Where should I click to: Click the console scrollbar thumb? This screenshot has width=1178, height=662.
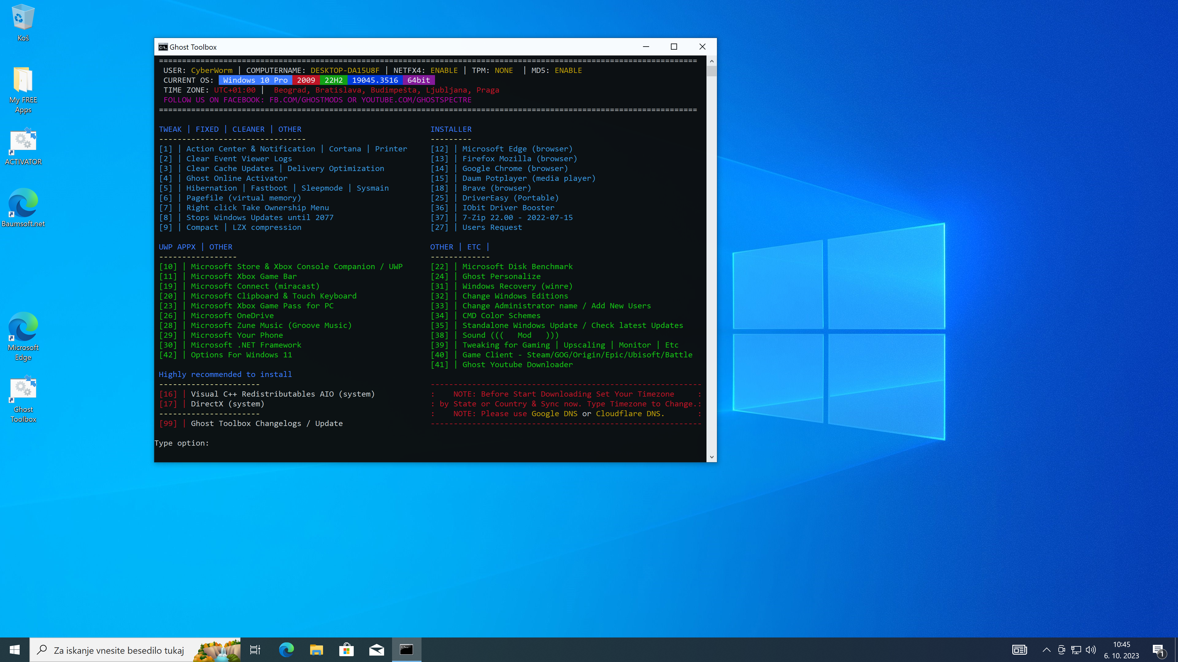click(x=712, y=71)
